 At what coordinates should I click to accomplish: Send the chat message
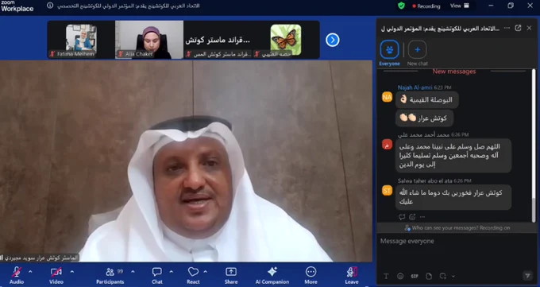[527, 276]
